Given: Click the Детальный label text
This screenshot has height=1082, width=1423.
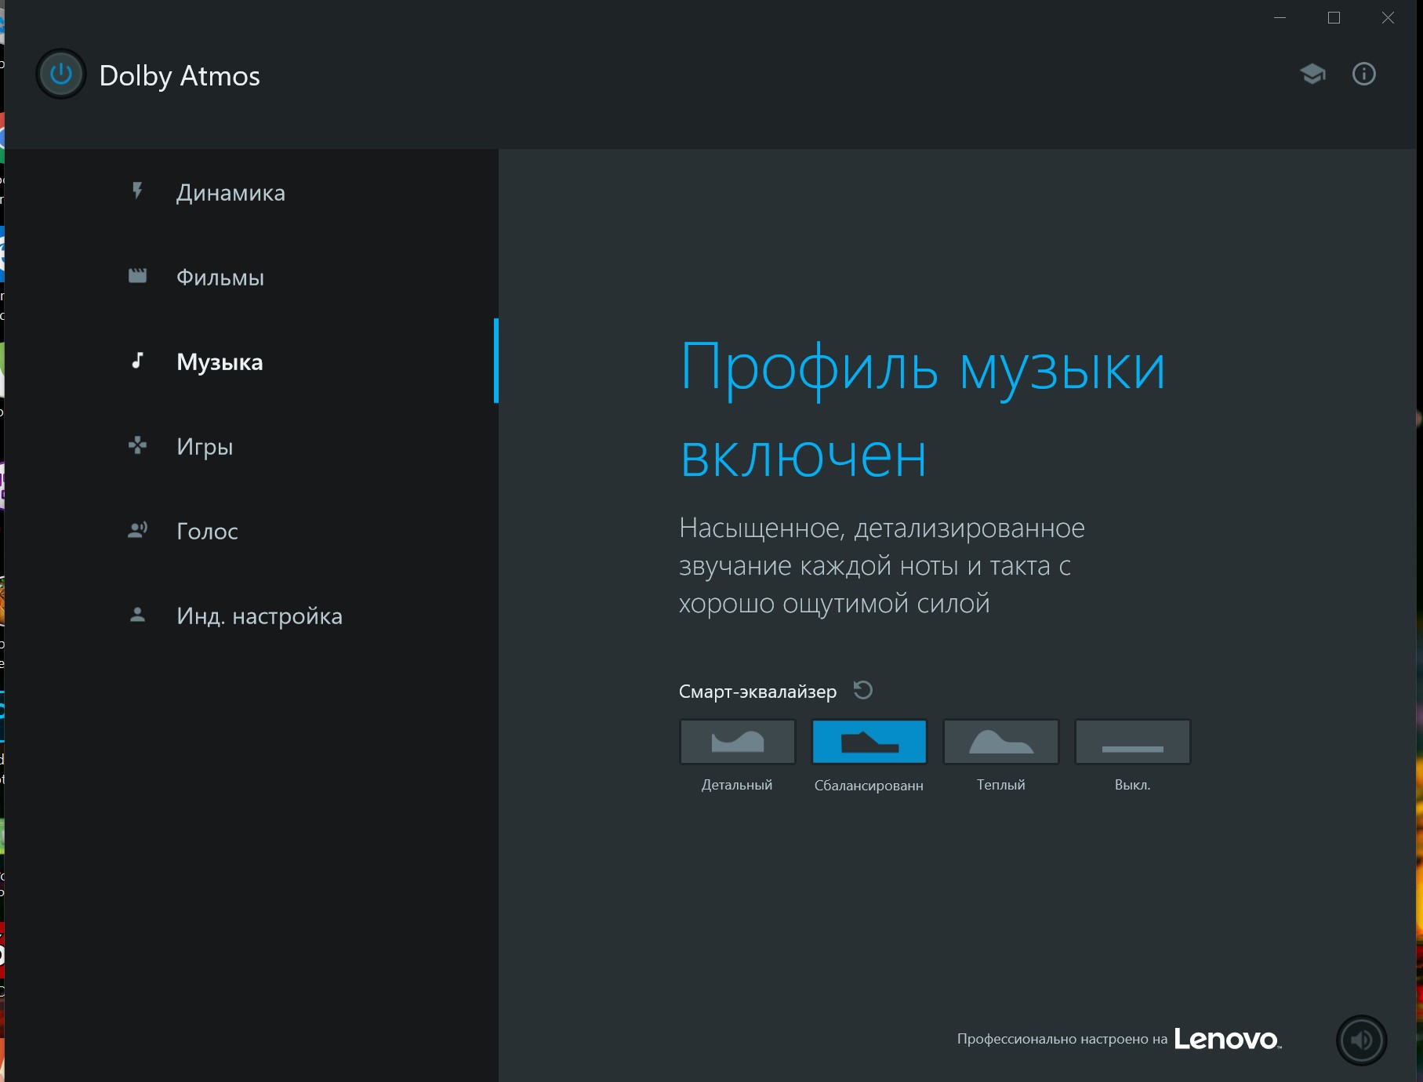Looking at the screenshot, I should pos(737,785).
